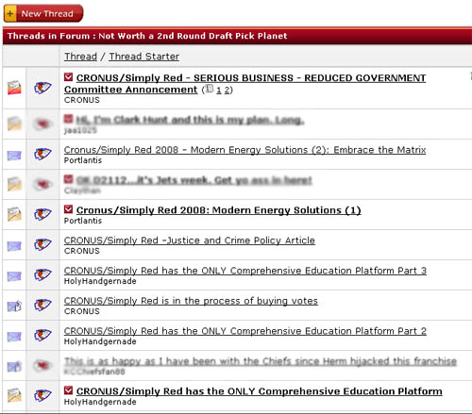Screen dimensions: 472x414
Task: Click locked envelope icon for buying votes thread
Action: tap(14, 306)
